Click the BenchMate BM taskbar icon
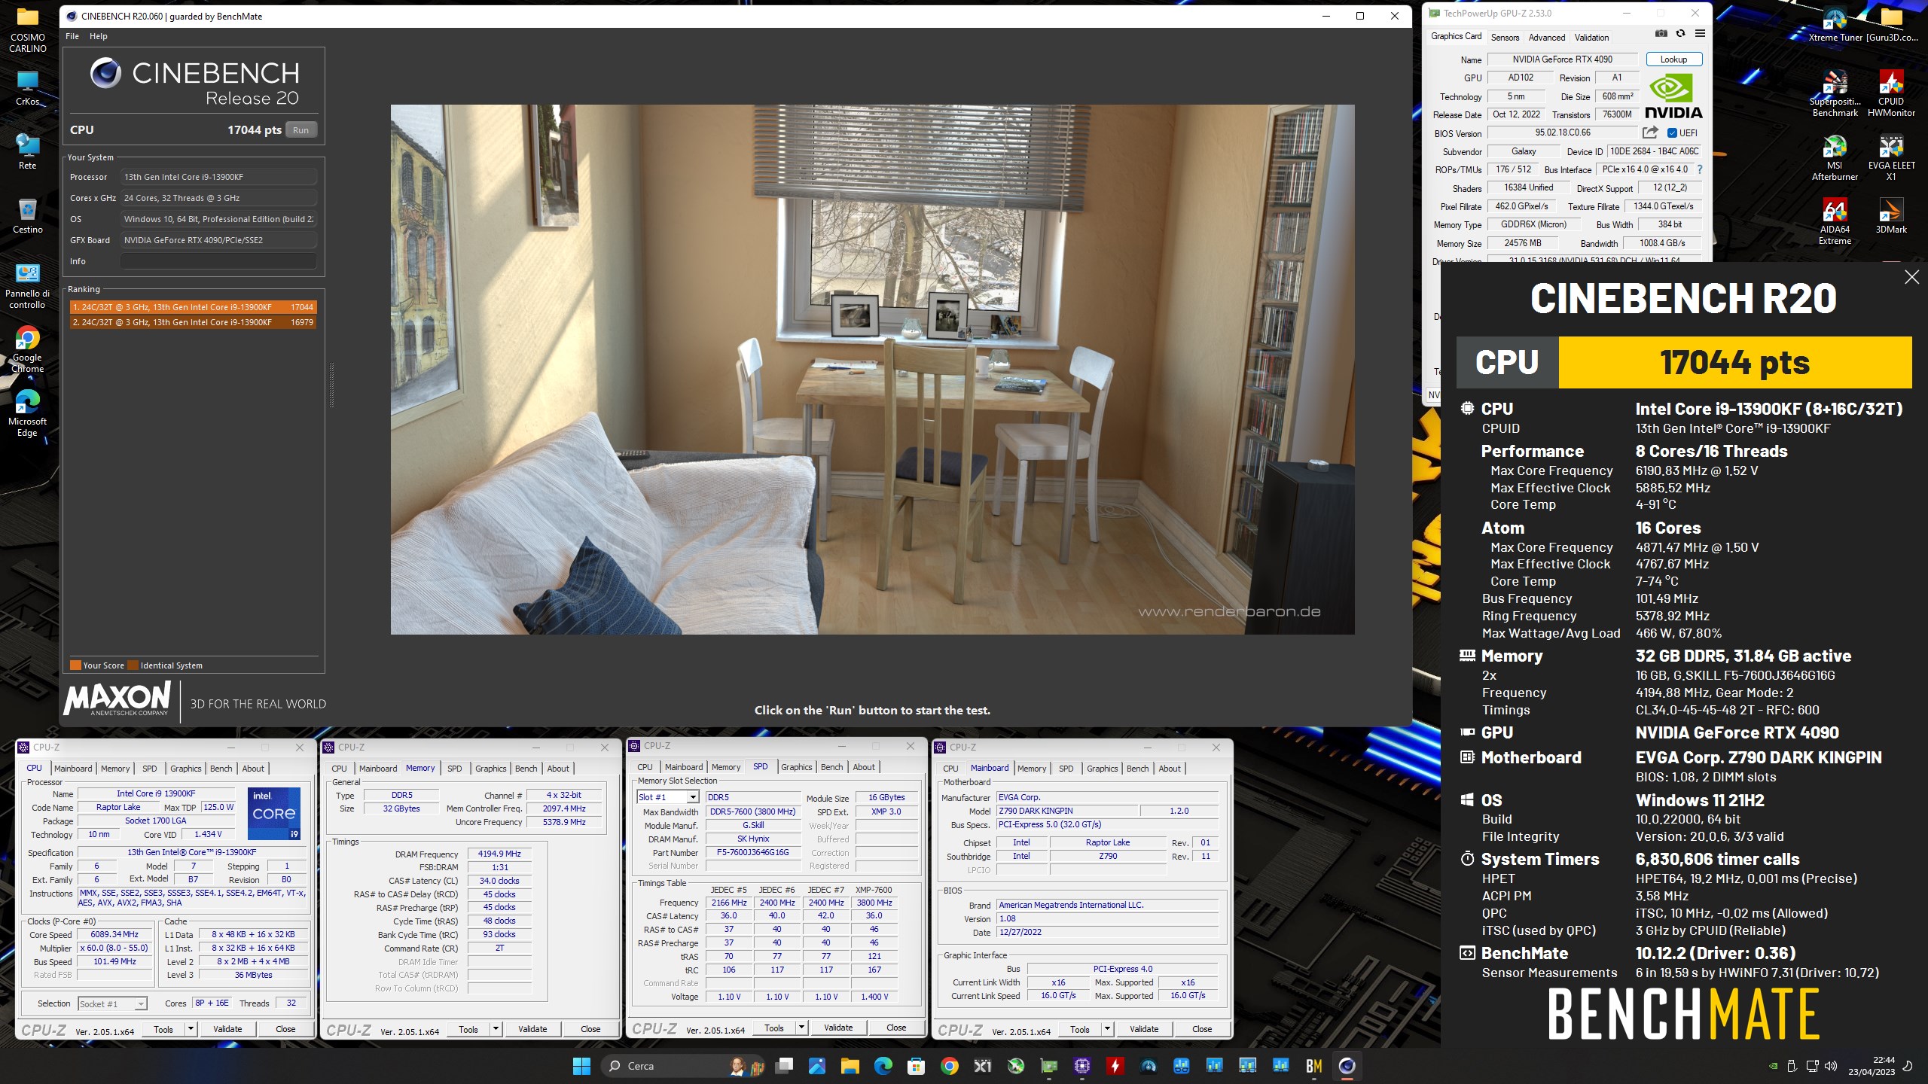The image size is (1928, 1084). tap(1313, 1066)
